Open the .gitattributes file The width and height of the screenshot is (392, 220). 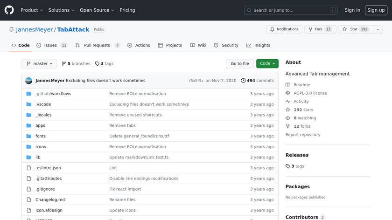[49, 179]
